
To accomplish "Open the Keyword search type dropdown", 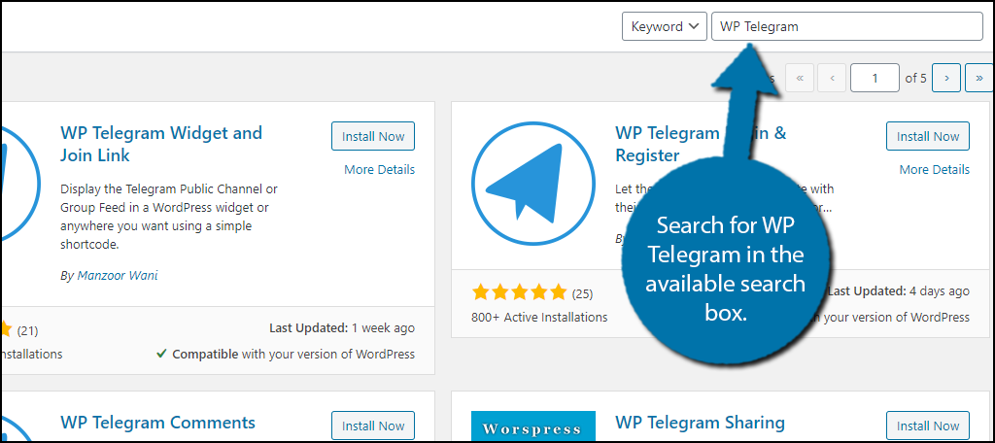I will 664,26.
